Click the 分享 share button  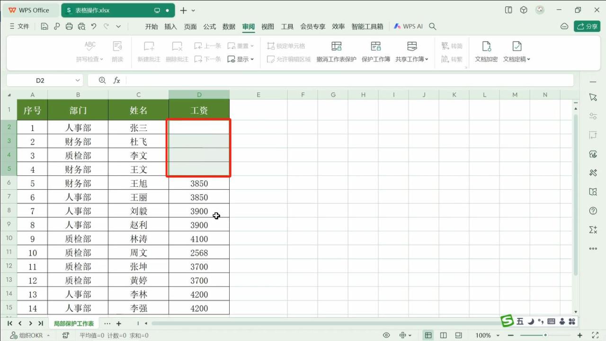coord(587,26)
